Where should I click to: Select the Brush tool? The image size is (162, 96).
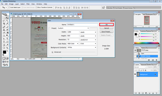pos(7,27)
